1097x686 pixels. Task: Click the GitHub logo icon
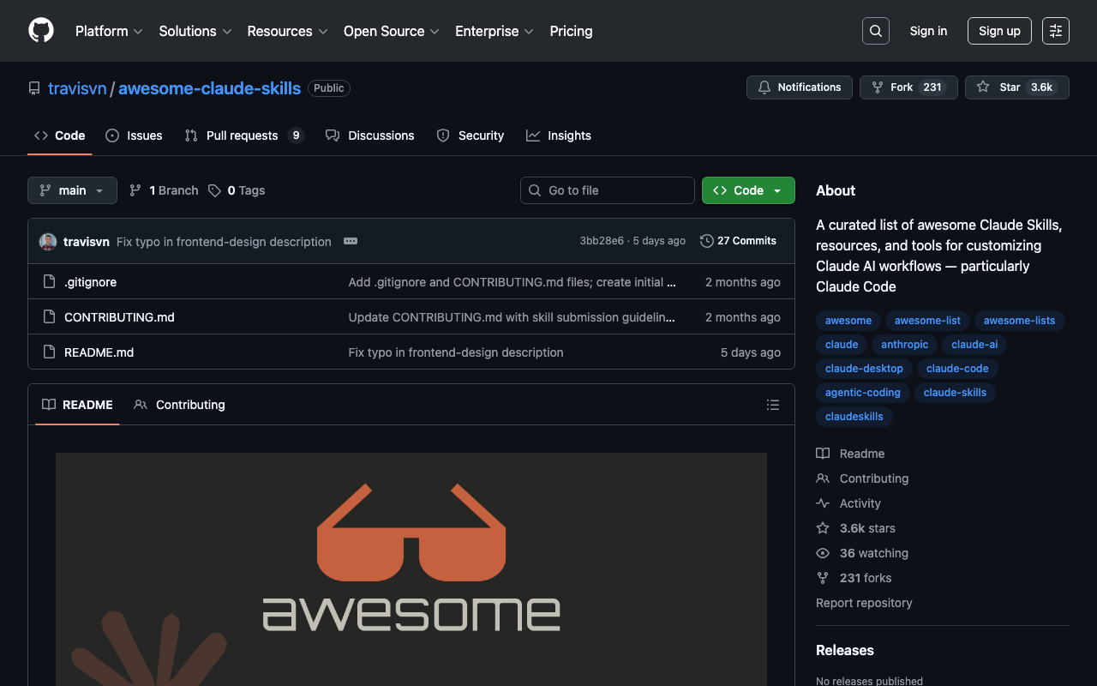(x=41, y=31)
